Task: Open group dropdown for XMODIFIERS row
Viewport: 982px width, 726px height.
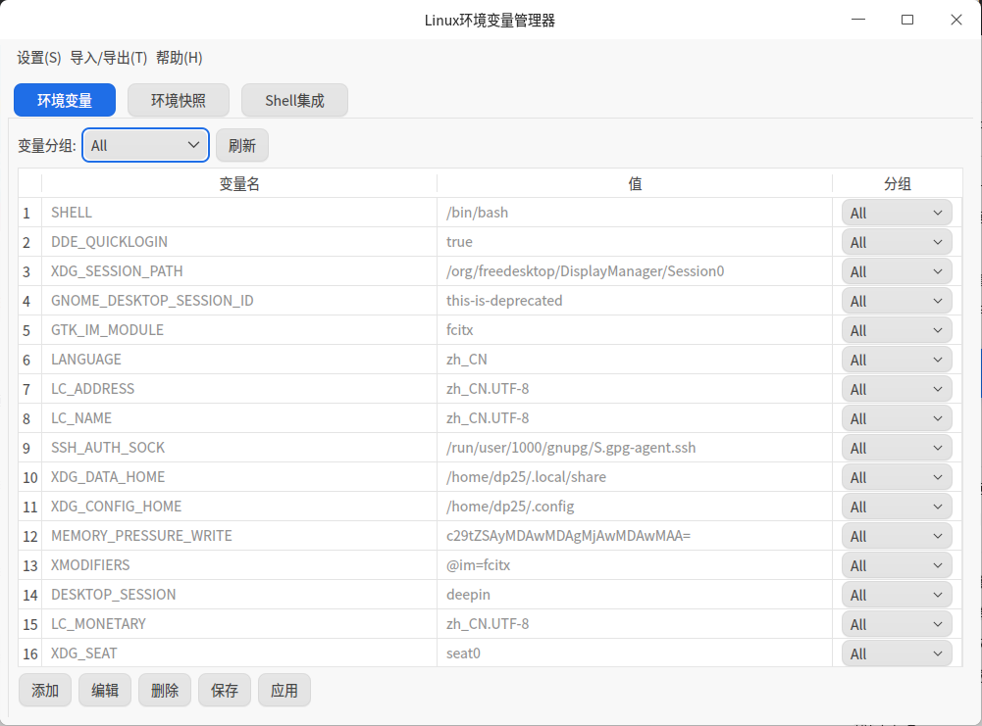Action: 897,565
